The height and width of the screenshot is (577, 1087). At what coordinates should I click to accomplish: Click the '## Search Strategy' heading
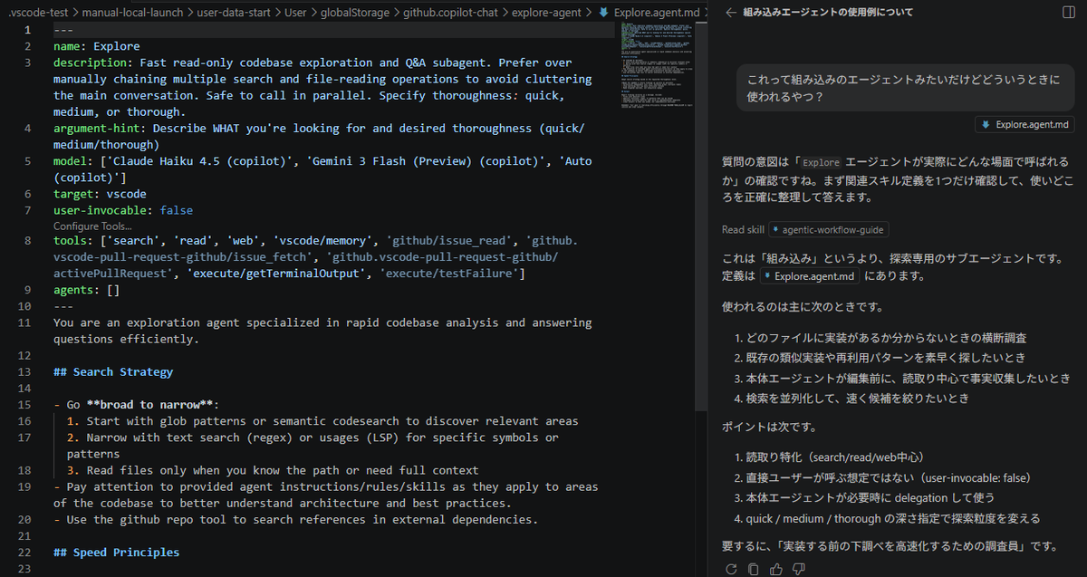point(112,371)
